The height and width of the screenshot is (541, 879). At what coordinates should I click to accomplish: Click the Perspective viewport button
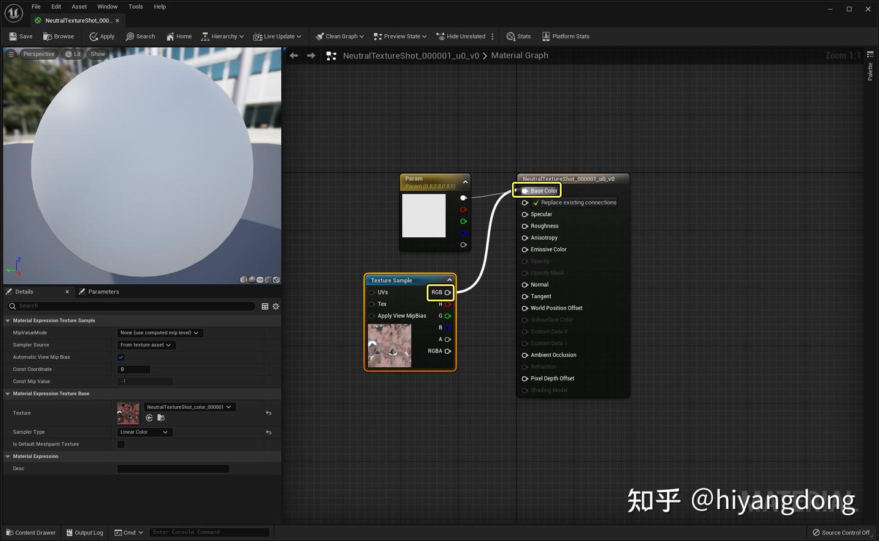(x=38, y=54)
